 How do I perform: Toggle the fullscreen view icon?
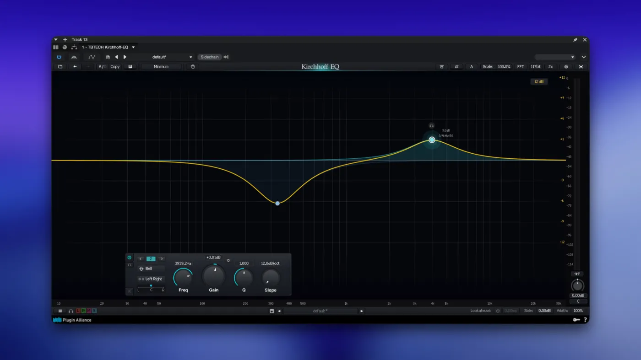pos(581,67)
